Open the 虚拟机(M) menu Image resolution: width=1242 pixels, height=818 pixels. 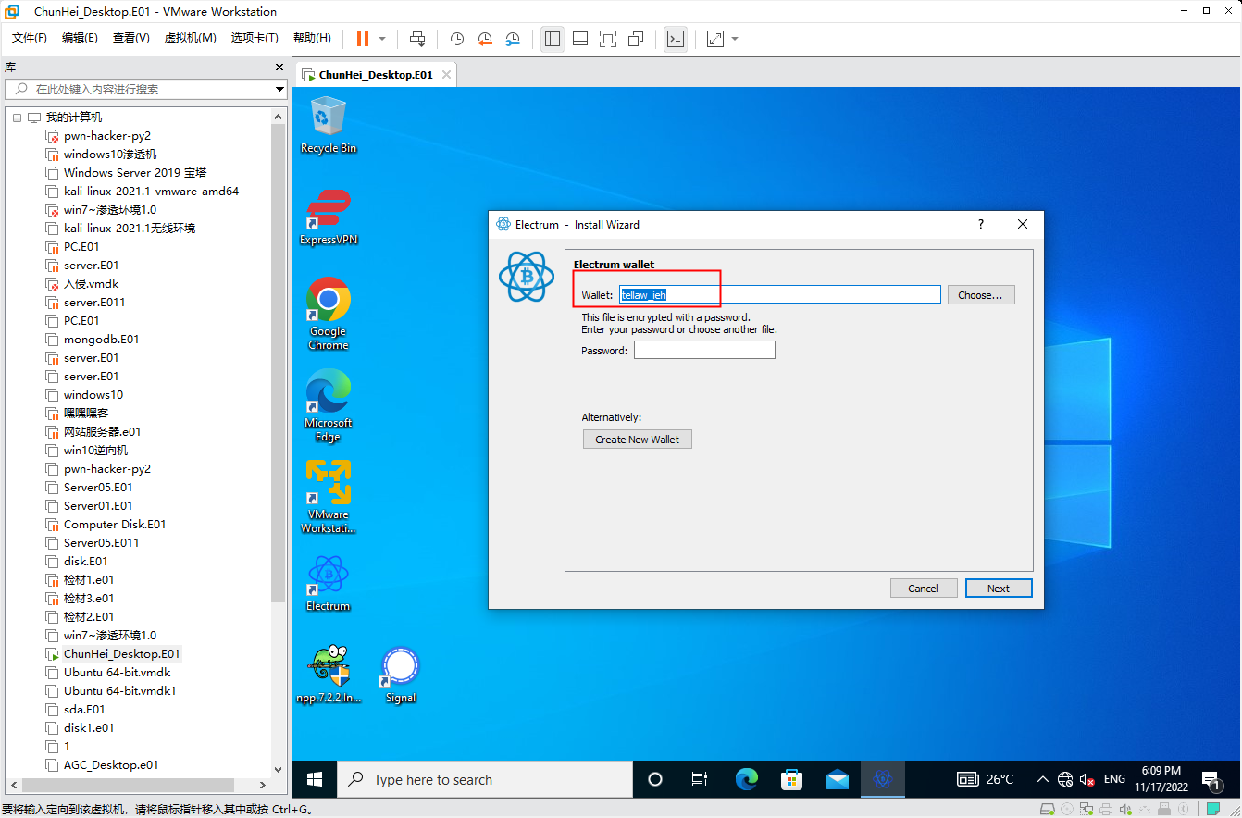pos(190,38)
